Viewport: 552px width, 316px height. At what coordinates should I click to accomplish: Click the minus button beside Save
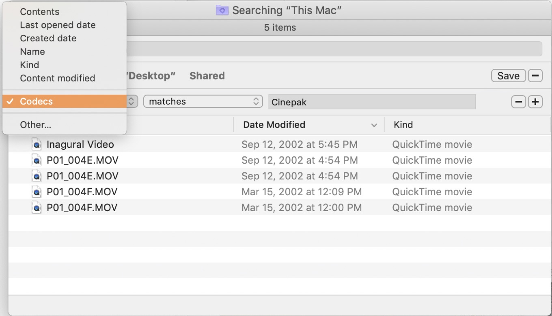point(535,76)
